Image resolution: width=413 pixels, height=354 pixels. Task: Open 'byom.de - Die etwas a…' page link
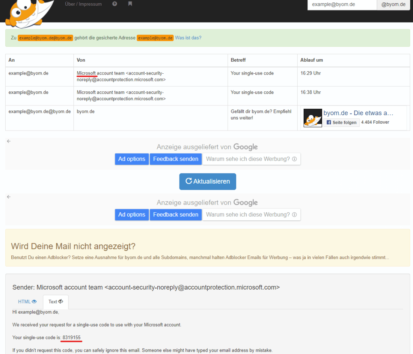coord(358,113)
